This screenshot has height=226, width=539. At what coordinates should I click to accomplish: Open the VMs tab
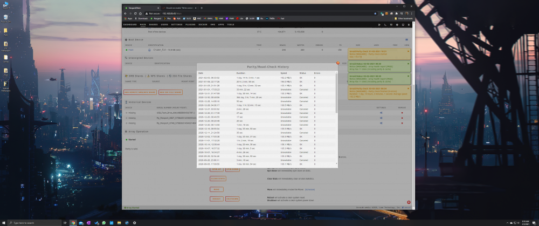click(x=213, y=25)
